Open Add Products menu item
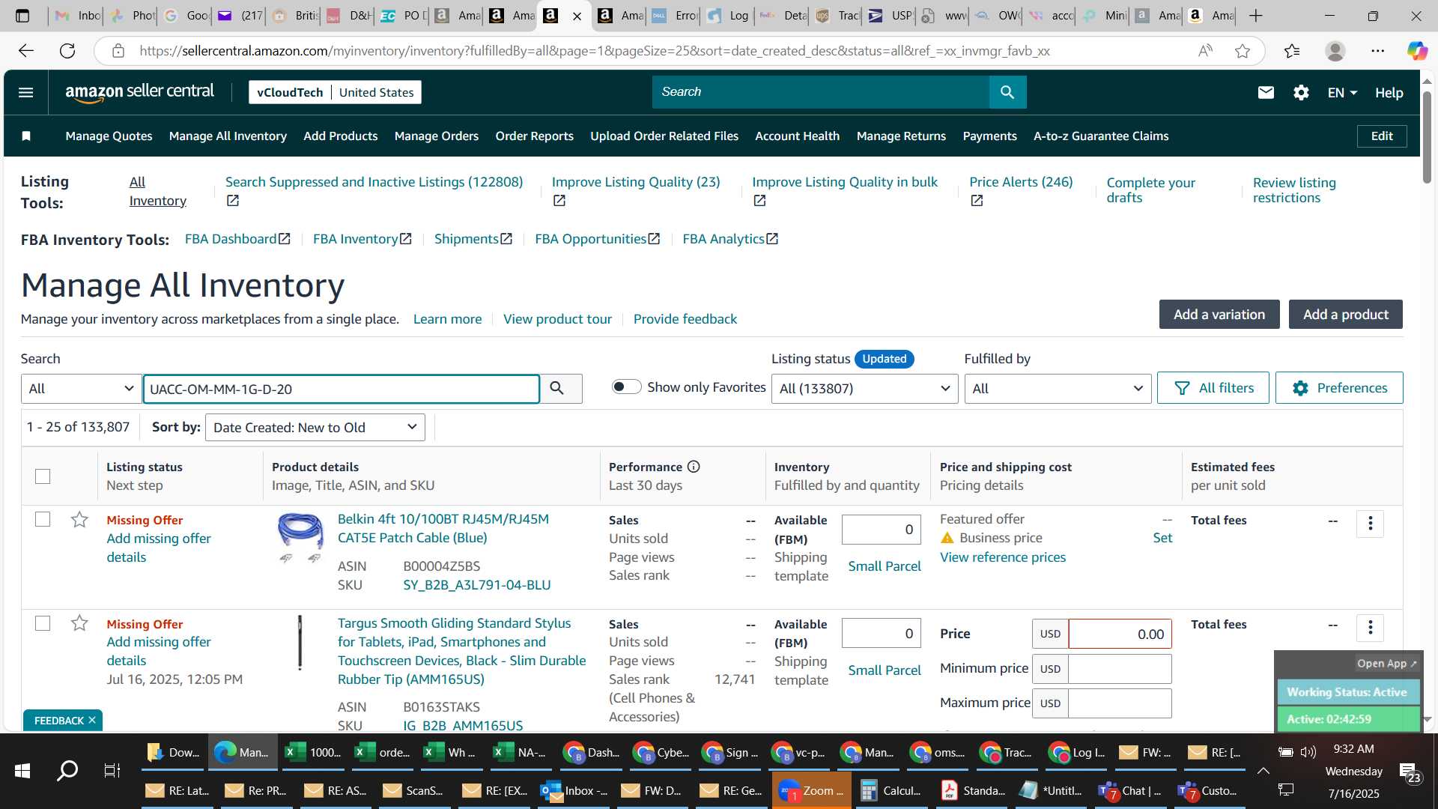 340,136
